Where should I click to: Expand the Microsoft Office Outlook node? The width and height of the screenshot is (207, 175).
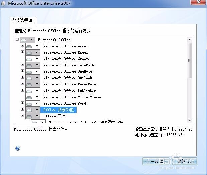[x=23, y=77]
